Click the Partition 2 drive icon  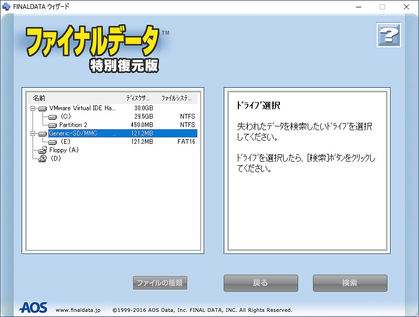(x=53, y=125)
